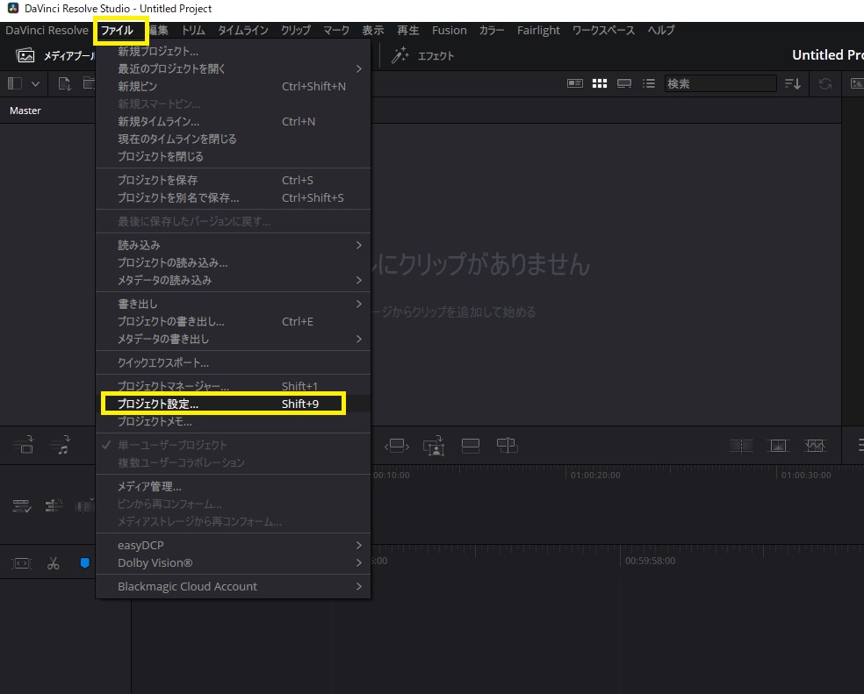This screenshot has height=694, width=864.
Task: Select the smooth cut transition icon
Action: point(815,446)
